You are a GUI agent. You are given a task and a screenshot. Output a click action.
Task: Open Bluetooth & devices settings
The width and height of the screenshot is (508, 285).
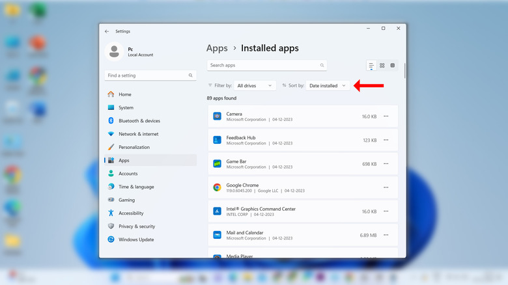tap(139, 120)
